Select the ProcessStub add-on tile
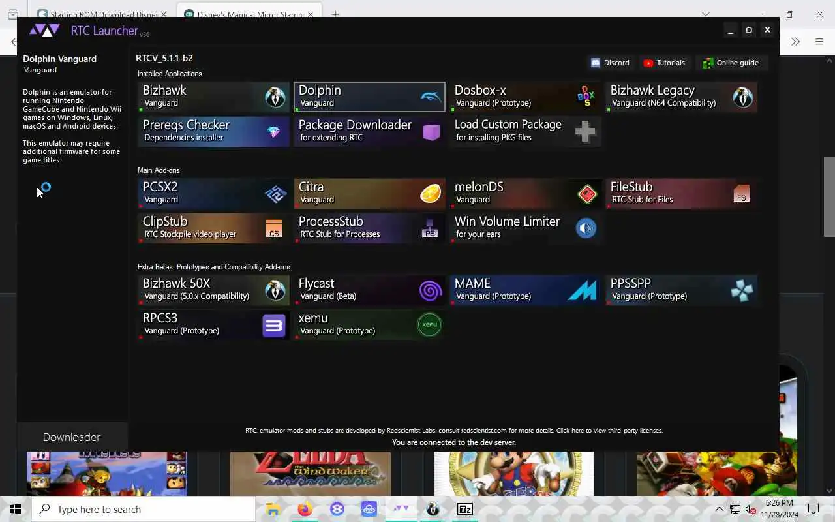Viewport: 835px width, 522px height. click(x=369, y=228)
